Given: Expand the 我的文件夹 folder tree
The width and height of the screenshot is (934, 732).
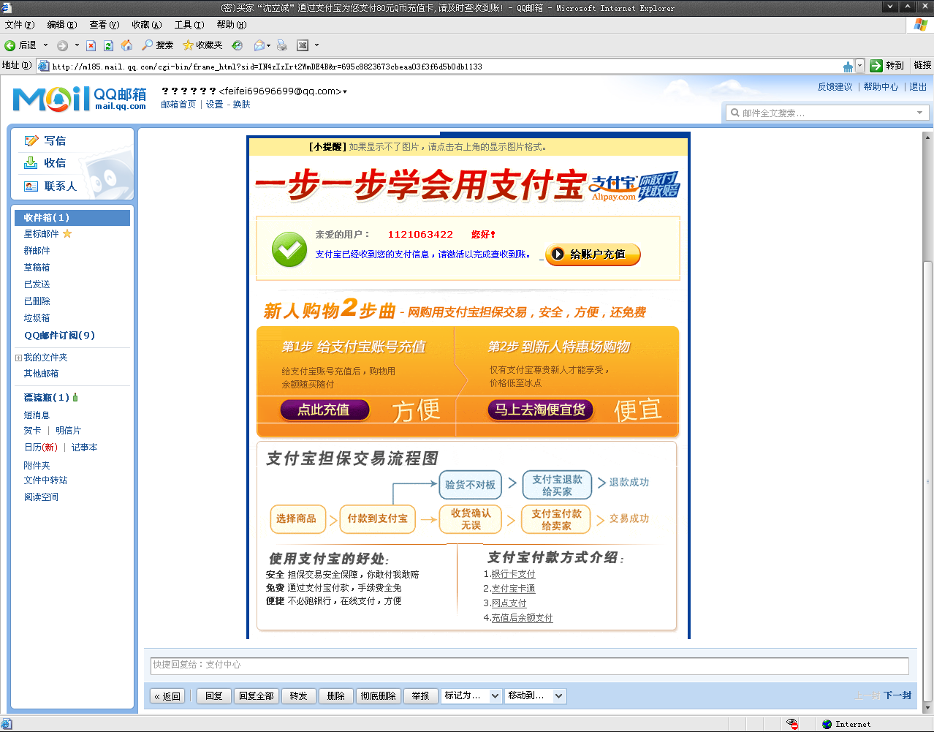Looking at the screenshot, I should [x=18, y=358].
